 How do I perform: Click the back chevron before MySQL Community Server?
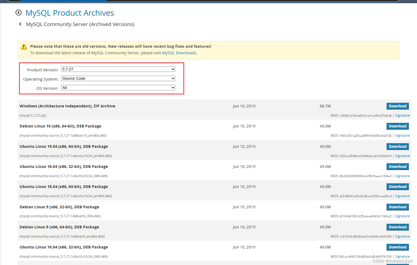click(20, 24)
